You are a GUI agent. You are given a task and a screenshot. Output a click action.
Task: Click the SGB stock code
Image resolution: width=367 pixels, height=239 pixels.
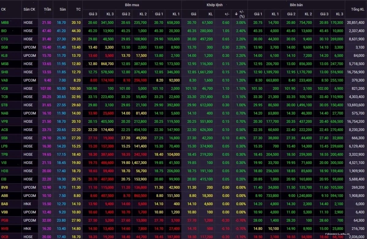[x=5, y=47]
